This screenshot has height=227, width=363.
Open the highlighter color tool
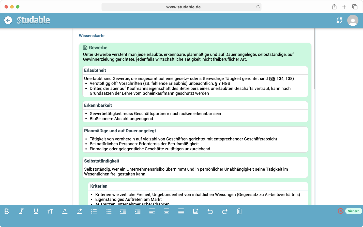click(79, 211)
